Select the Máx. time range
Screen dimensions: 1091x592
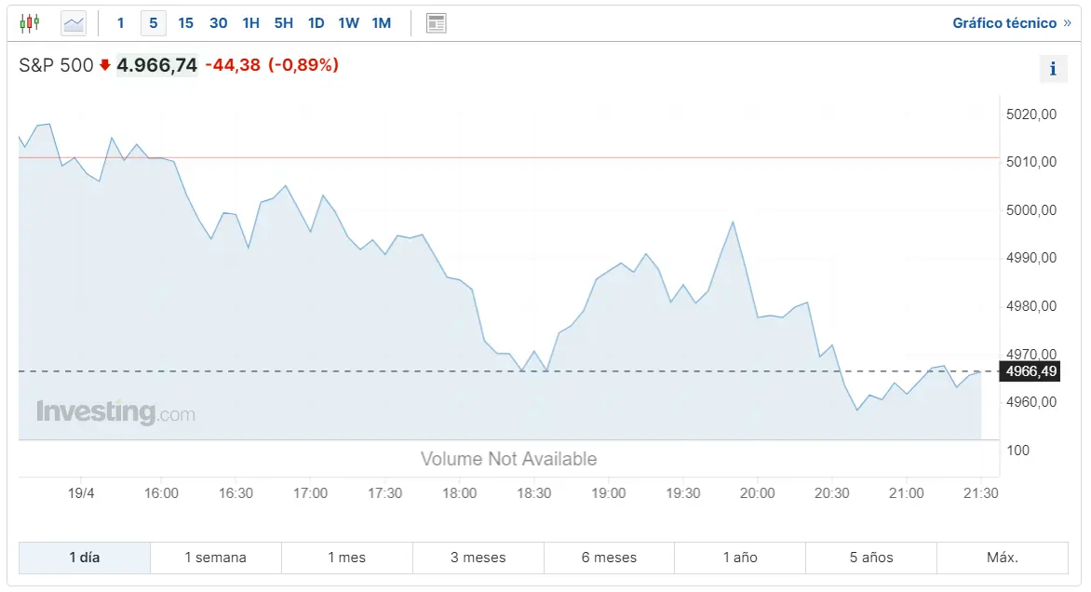[x=1003, y=558]
